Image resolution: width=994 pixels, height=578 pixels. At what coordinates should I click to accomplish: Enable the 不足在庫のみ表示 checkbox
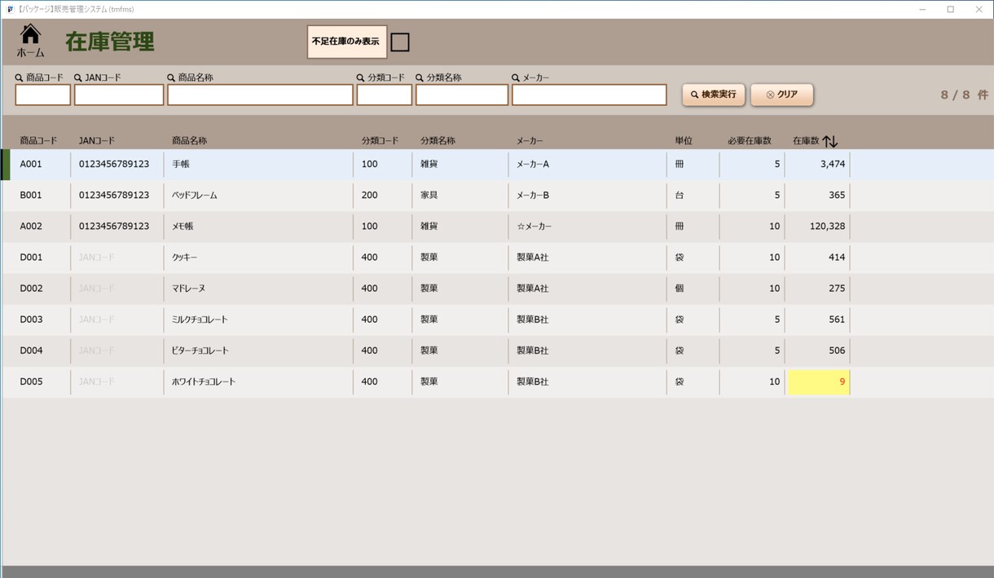point(400,42)
